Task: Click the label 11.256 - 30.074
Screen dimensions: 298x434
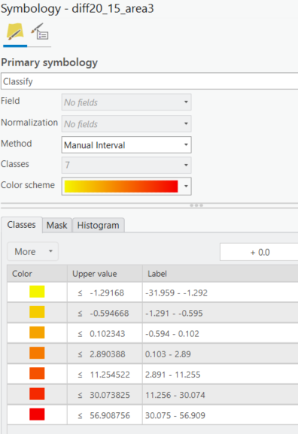Action: [x=175, y=395]
